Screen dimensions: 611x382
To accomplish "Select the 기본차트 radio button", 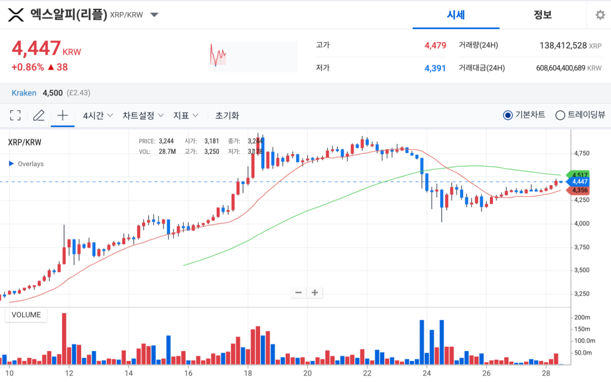I will pos(507,115).
